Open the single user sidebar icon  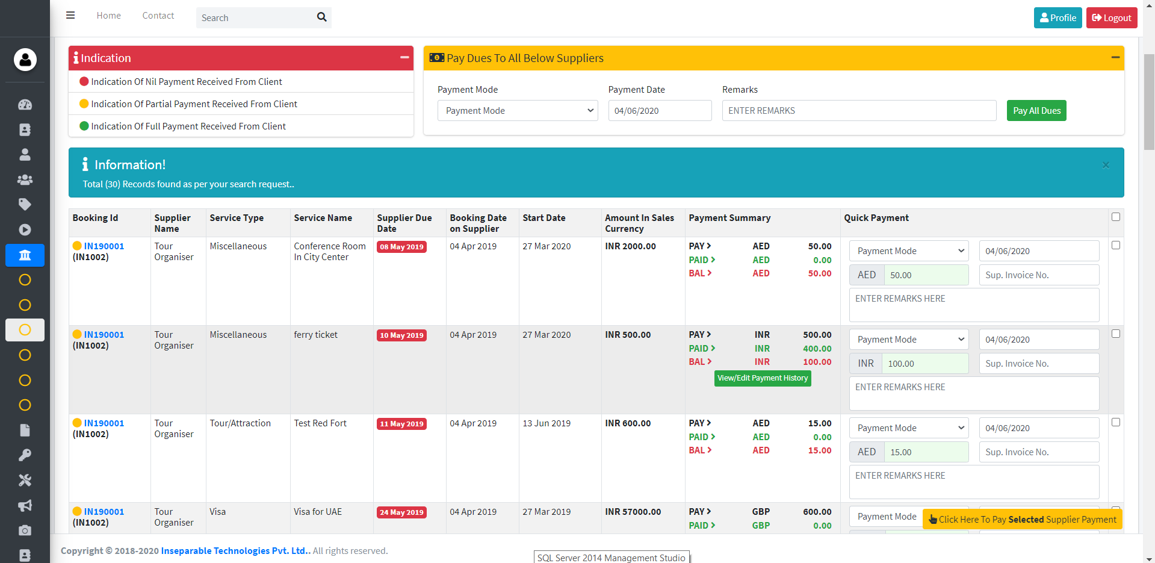click(x=25, y=155)
